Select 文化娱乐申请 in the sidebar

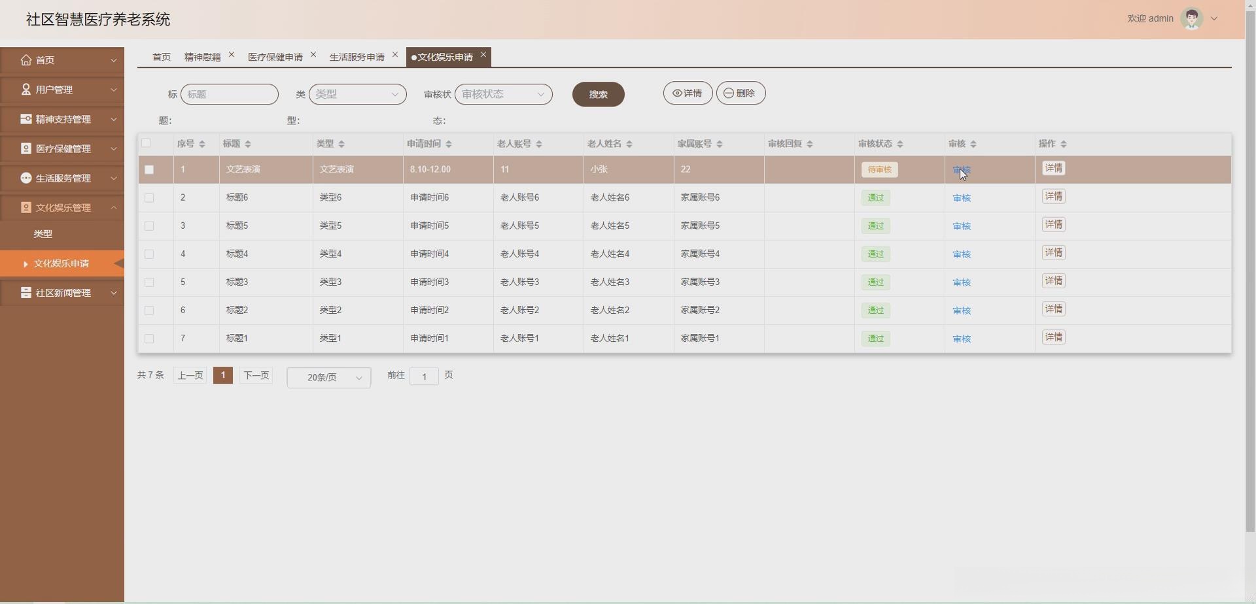tap(61, 263)
